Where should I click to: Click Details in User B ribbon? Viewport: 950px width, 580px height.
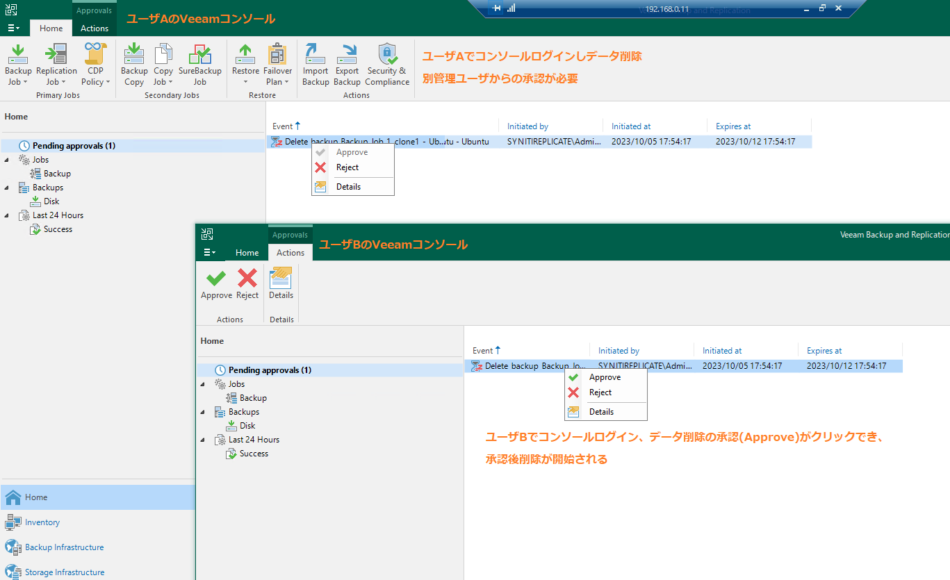(281, 284)
